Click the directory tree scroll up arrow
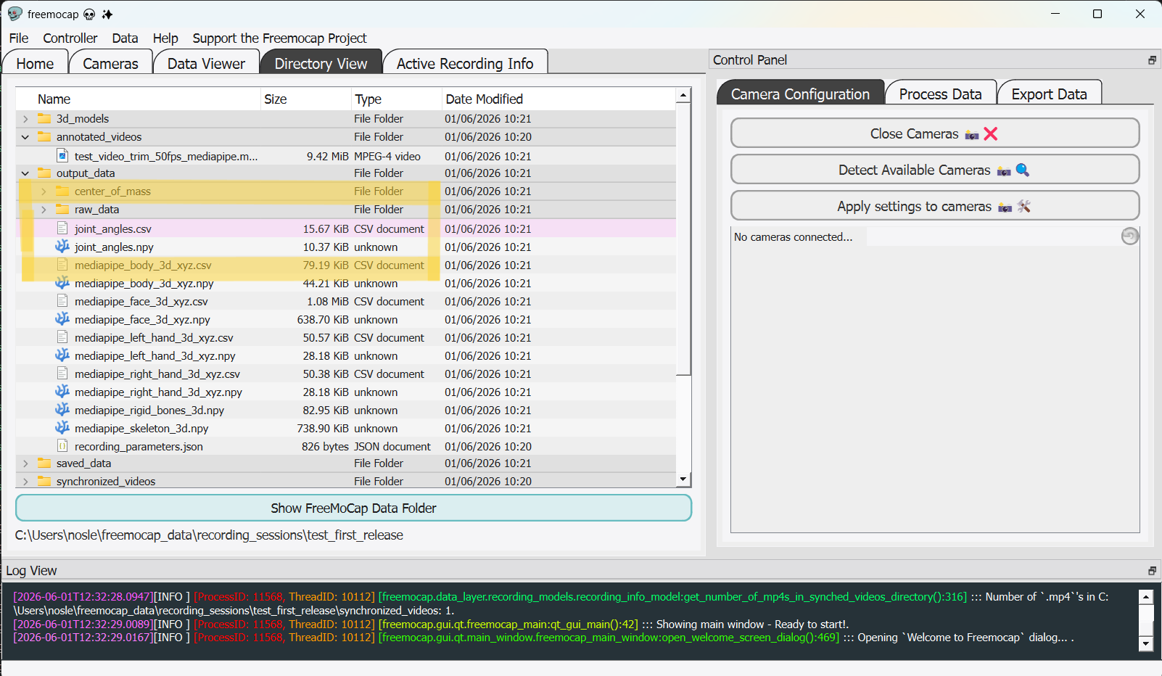 tap(683, 95)
